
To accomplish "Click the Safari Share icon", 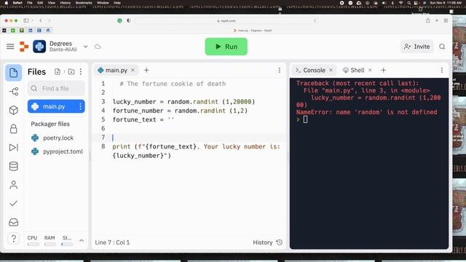I will [x=427, y=20].
